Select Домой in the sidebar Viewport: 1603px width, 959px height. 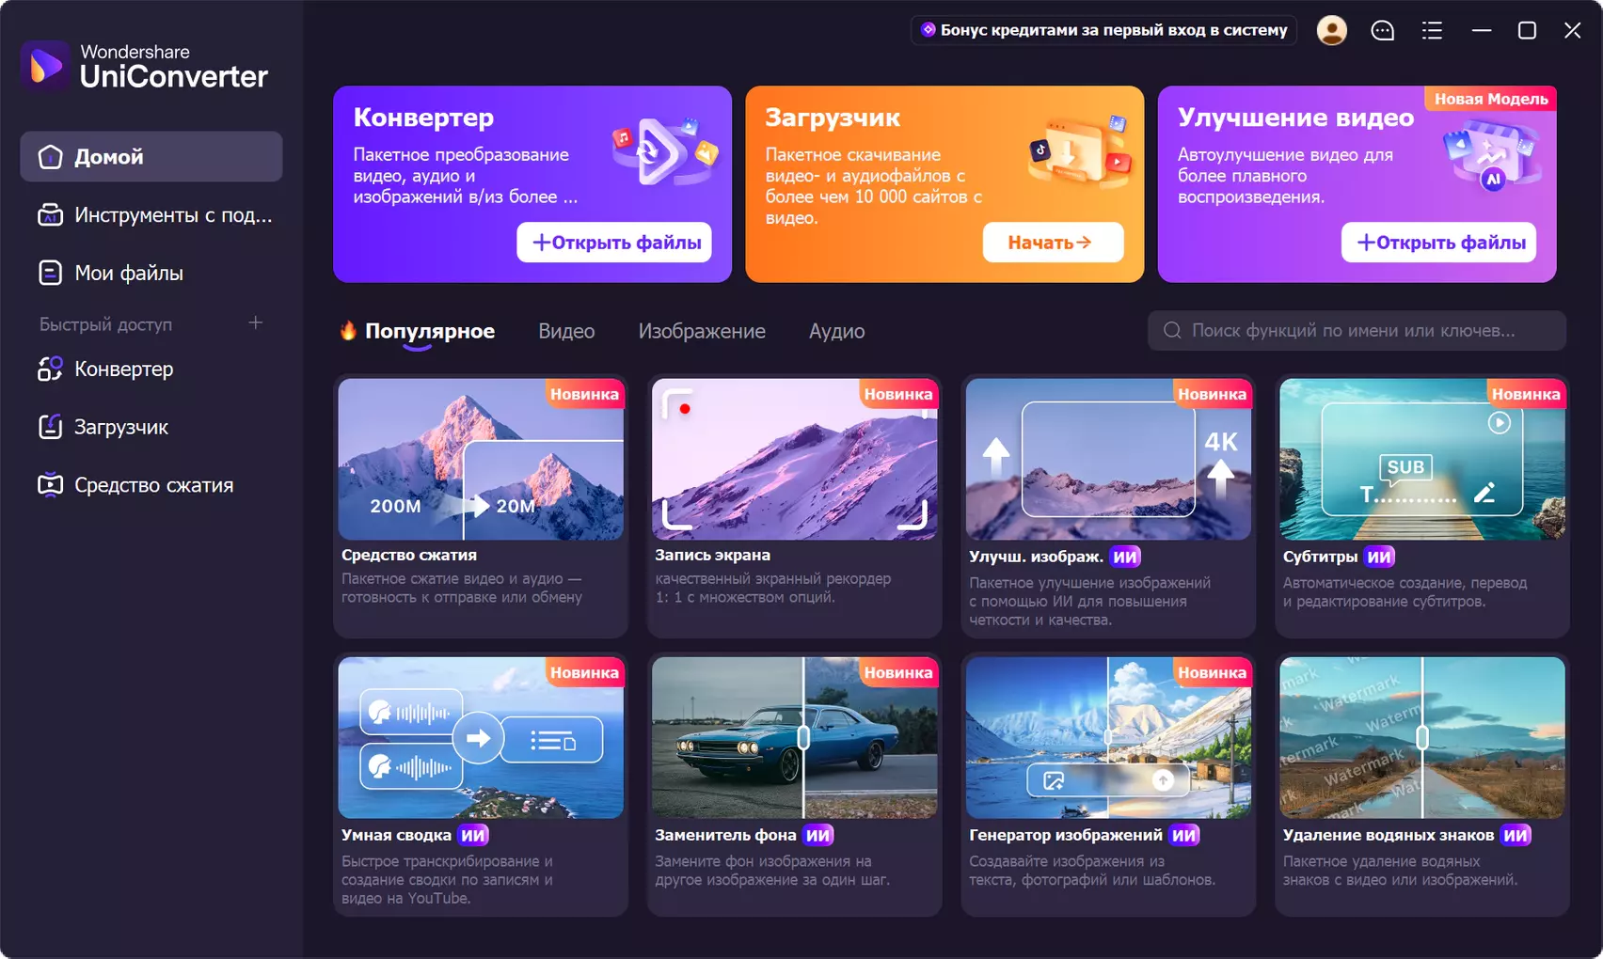(151, 157)
